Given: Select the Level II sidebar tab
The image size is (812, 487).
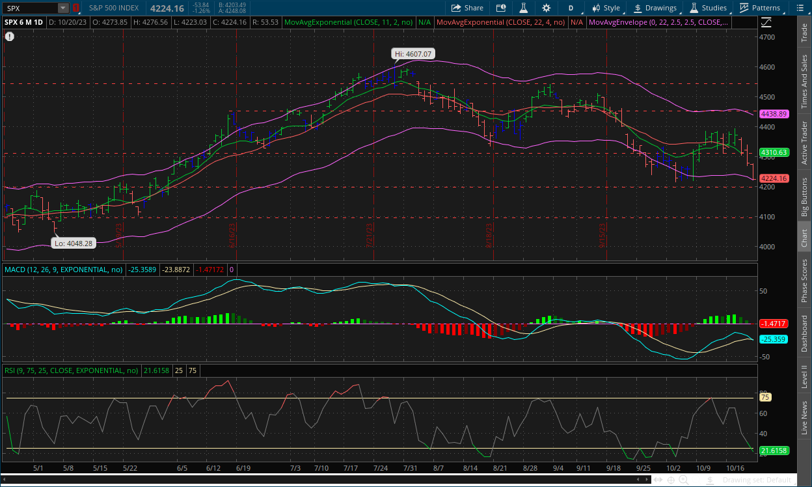Looking at the screenshot, I should (x=804, y=377).
